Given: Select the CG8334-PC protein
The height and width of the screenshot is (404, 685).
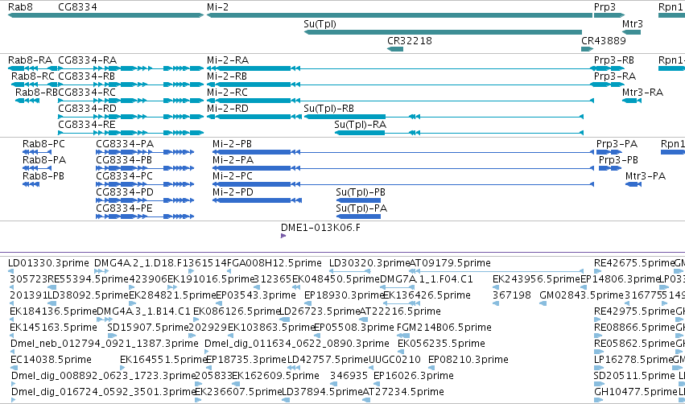Looking at the screenshot, I should tap(145, 184).
